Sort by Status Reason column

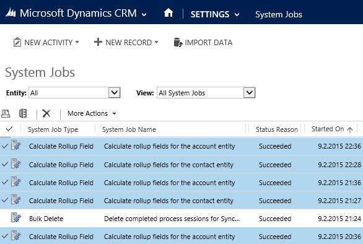point(277,129)
